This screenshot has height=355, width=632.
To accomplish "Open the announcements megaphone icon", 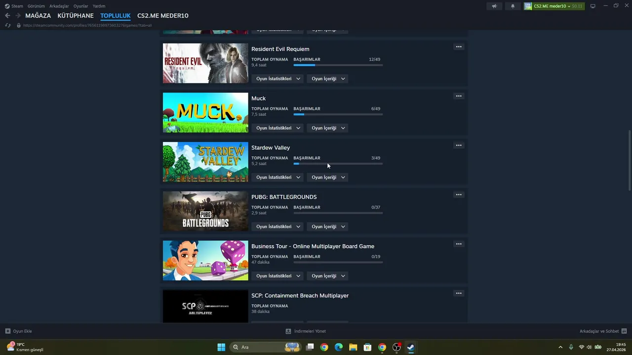I will (494, 6).
